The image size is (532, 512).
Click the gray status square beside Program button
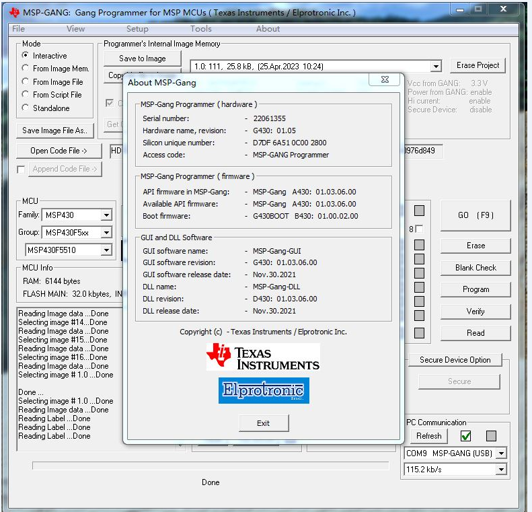[420, 287]
